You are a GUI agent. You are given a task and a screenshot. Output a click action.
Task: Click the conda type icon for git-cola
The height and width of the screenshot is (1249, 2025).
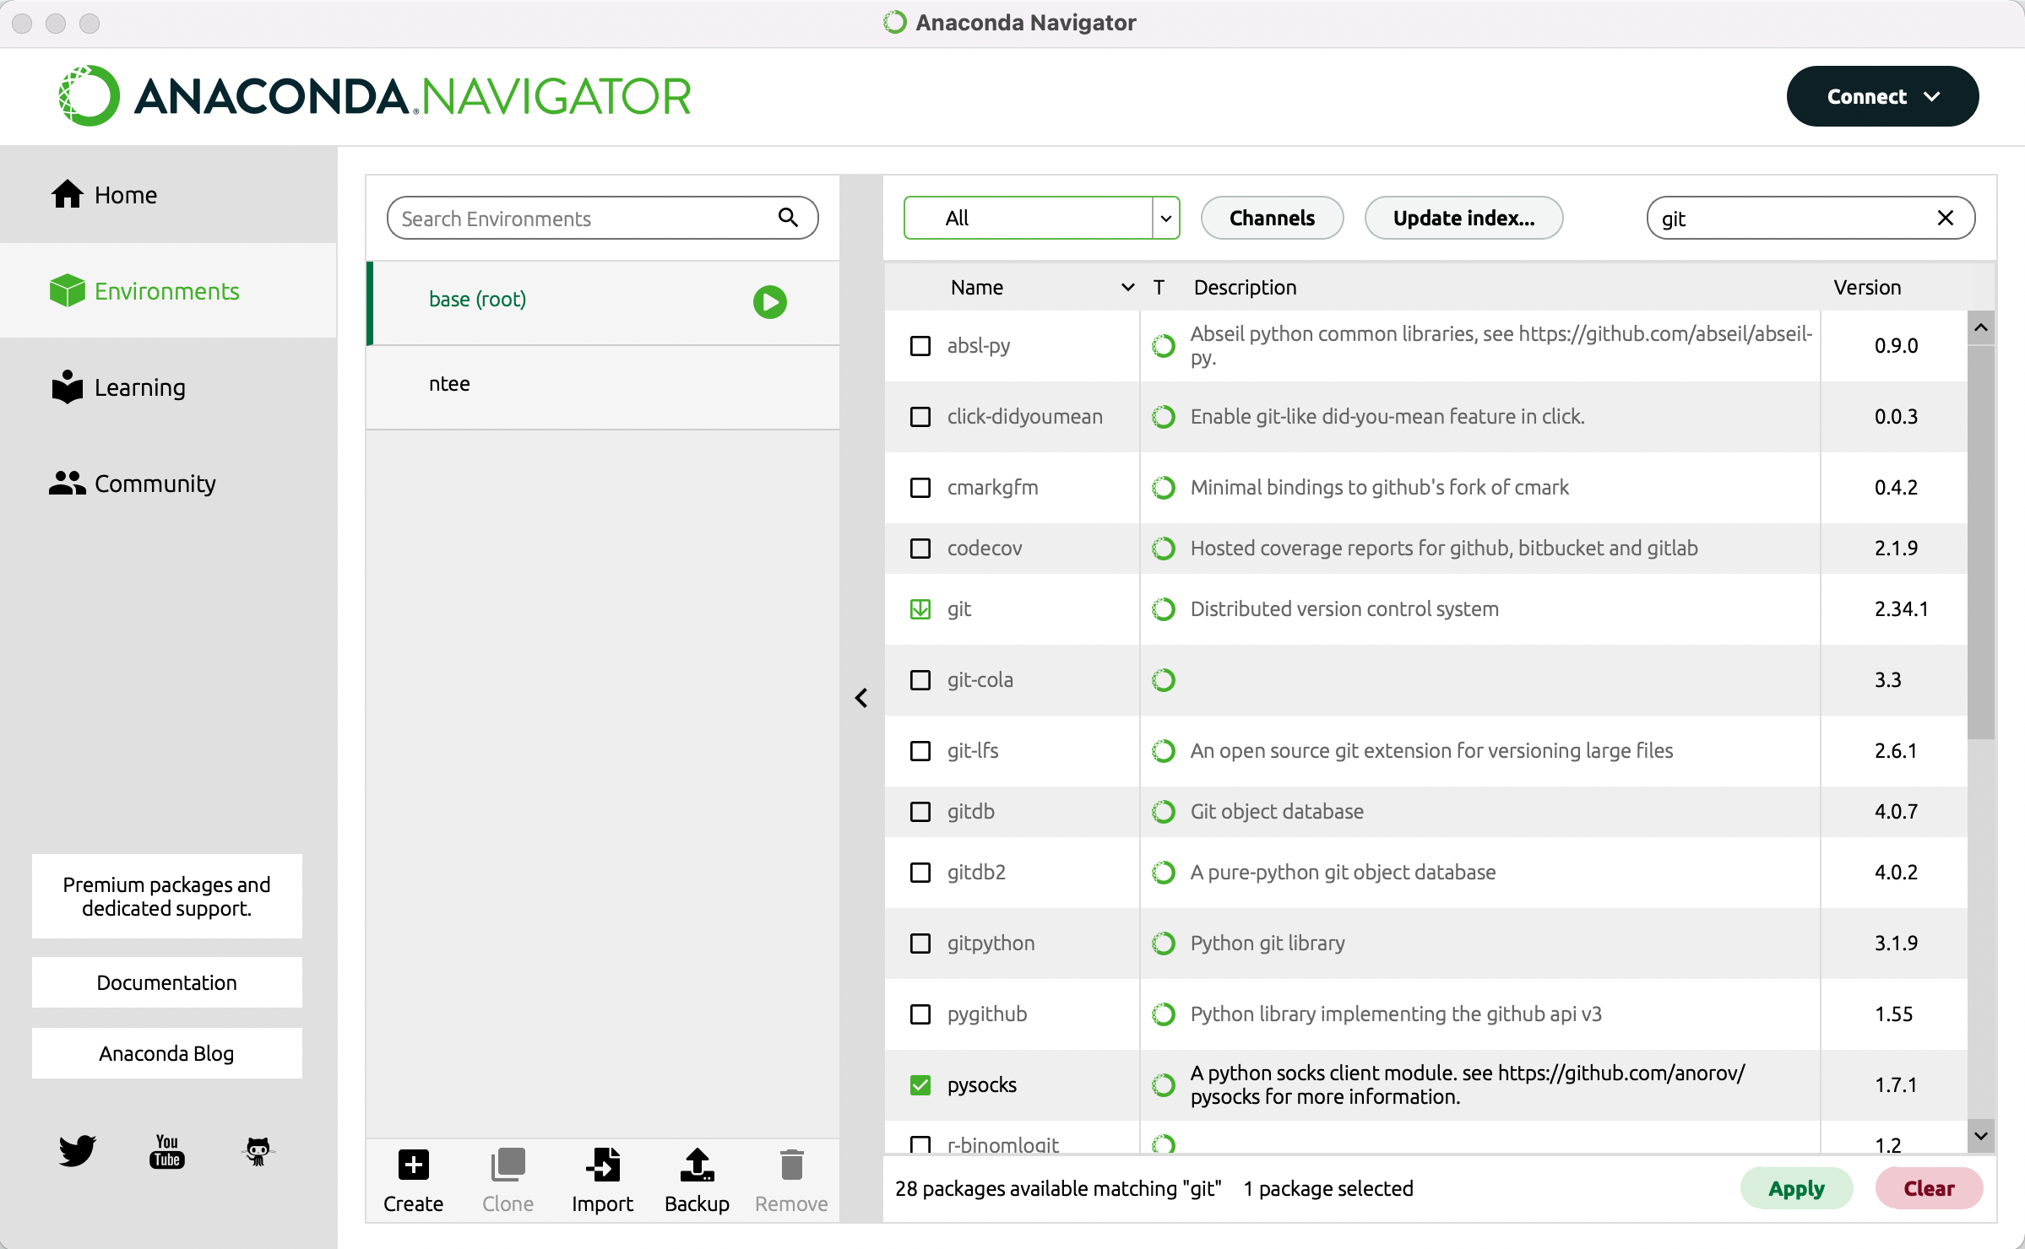(x=1164, y=680)
